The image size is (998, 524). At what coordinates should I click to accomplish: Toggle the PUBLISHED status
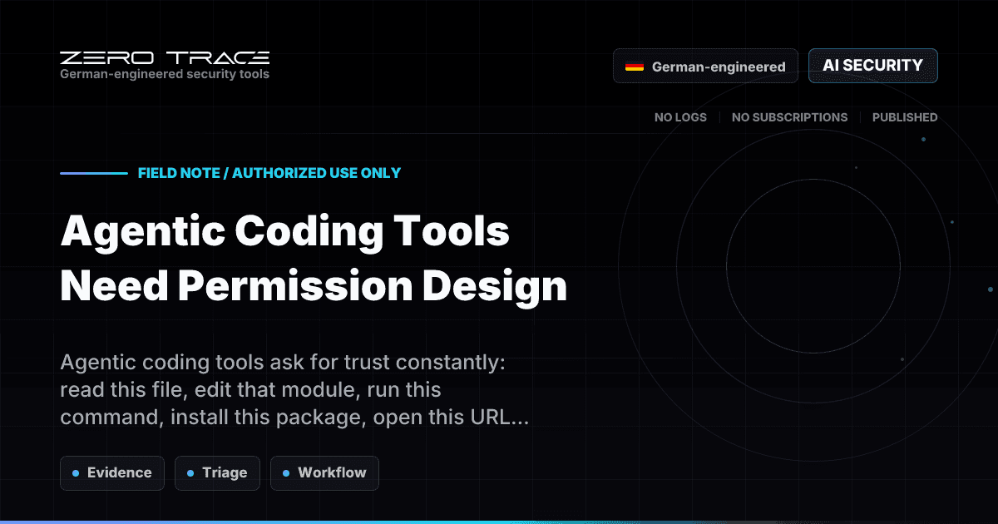click(904, 117)
